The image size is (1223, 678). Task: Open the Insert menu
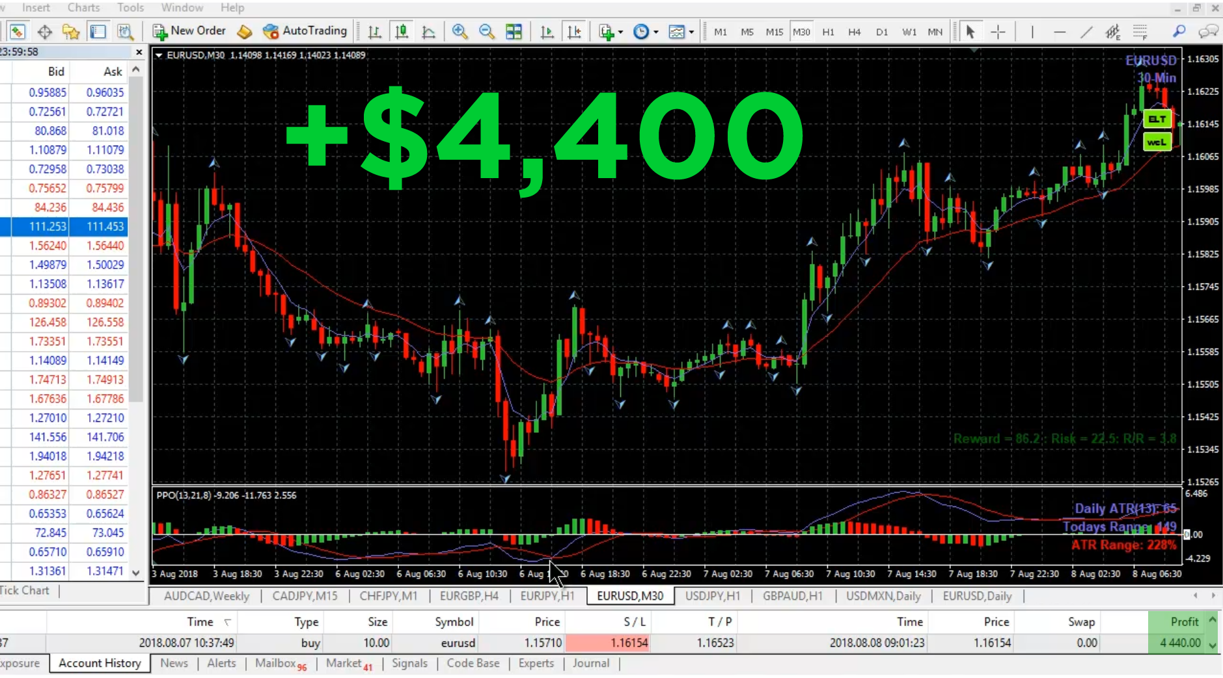(x=36, y=8)
